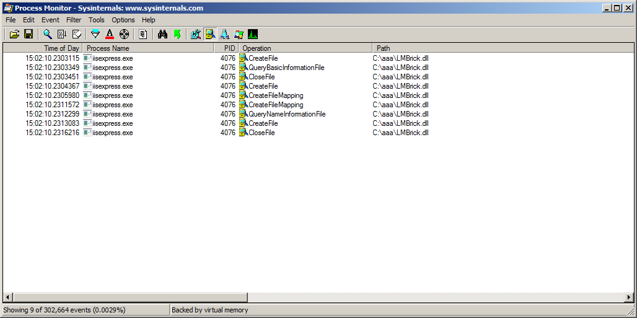Click the C:\aaa\LMBrick.dll path in last row
This screenshot has height=318, width=637.
point(400,133)
